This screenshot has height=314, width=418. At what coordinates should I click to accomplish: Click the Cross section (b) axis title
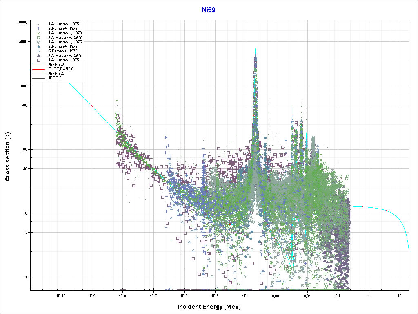click(x=7, y=157)
